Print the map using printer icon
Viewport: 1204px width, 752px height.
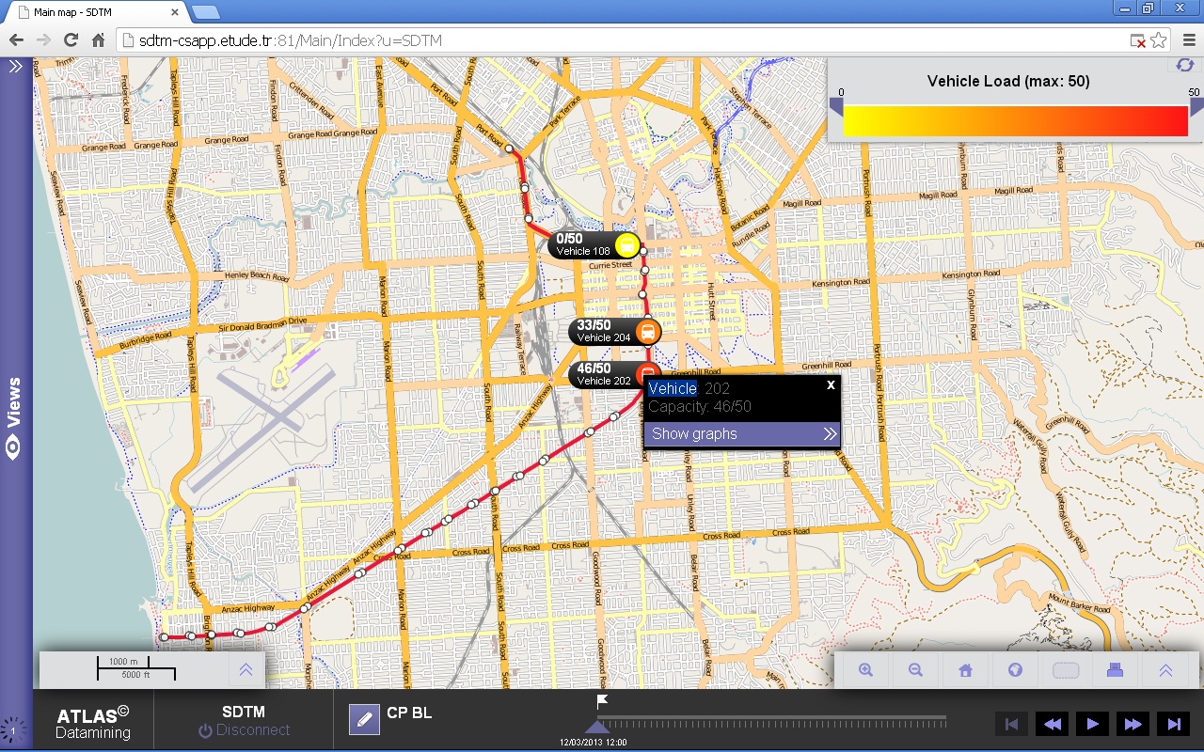[1115, 670]
